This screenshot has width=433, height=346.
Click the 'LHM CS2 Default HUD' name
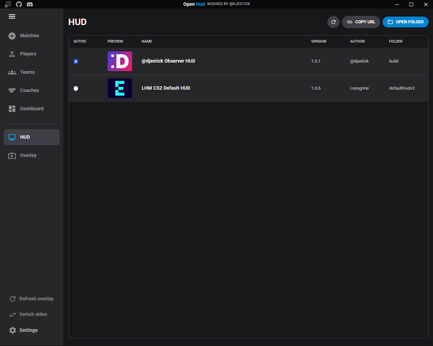[166, 88]
